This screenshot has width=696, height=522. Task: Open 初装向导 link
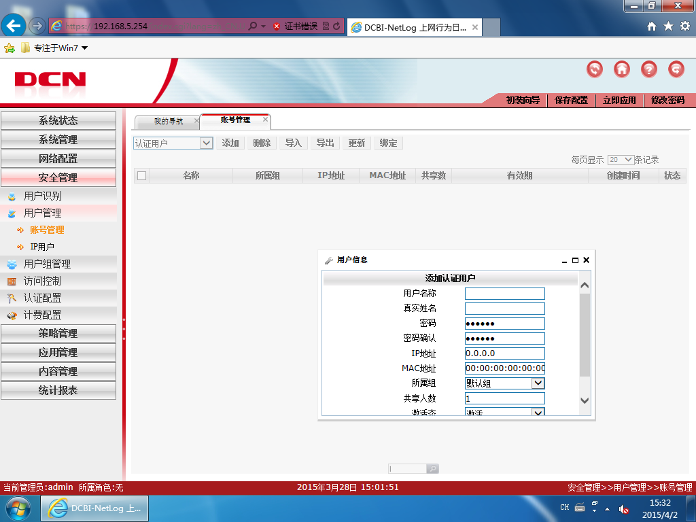tap(523, 101)
